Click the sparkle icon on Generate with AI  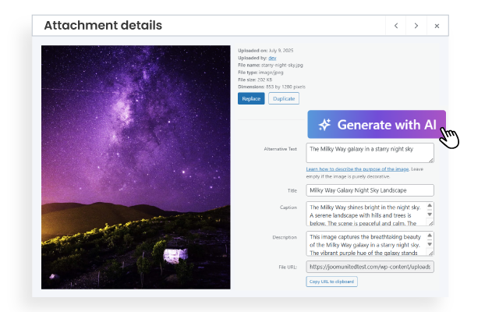click(x=324, y=125)
